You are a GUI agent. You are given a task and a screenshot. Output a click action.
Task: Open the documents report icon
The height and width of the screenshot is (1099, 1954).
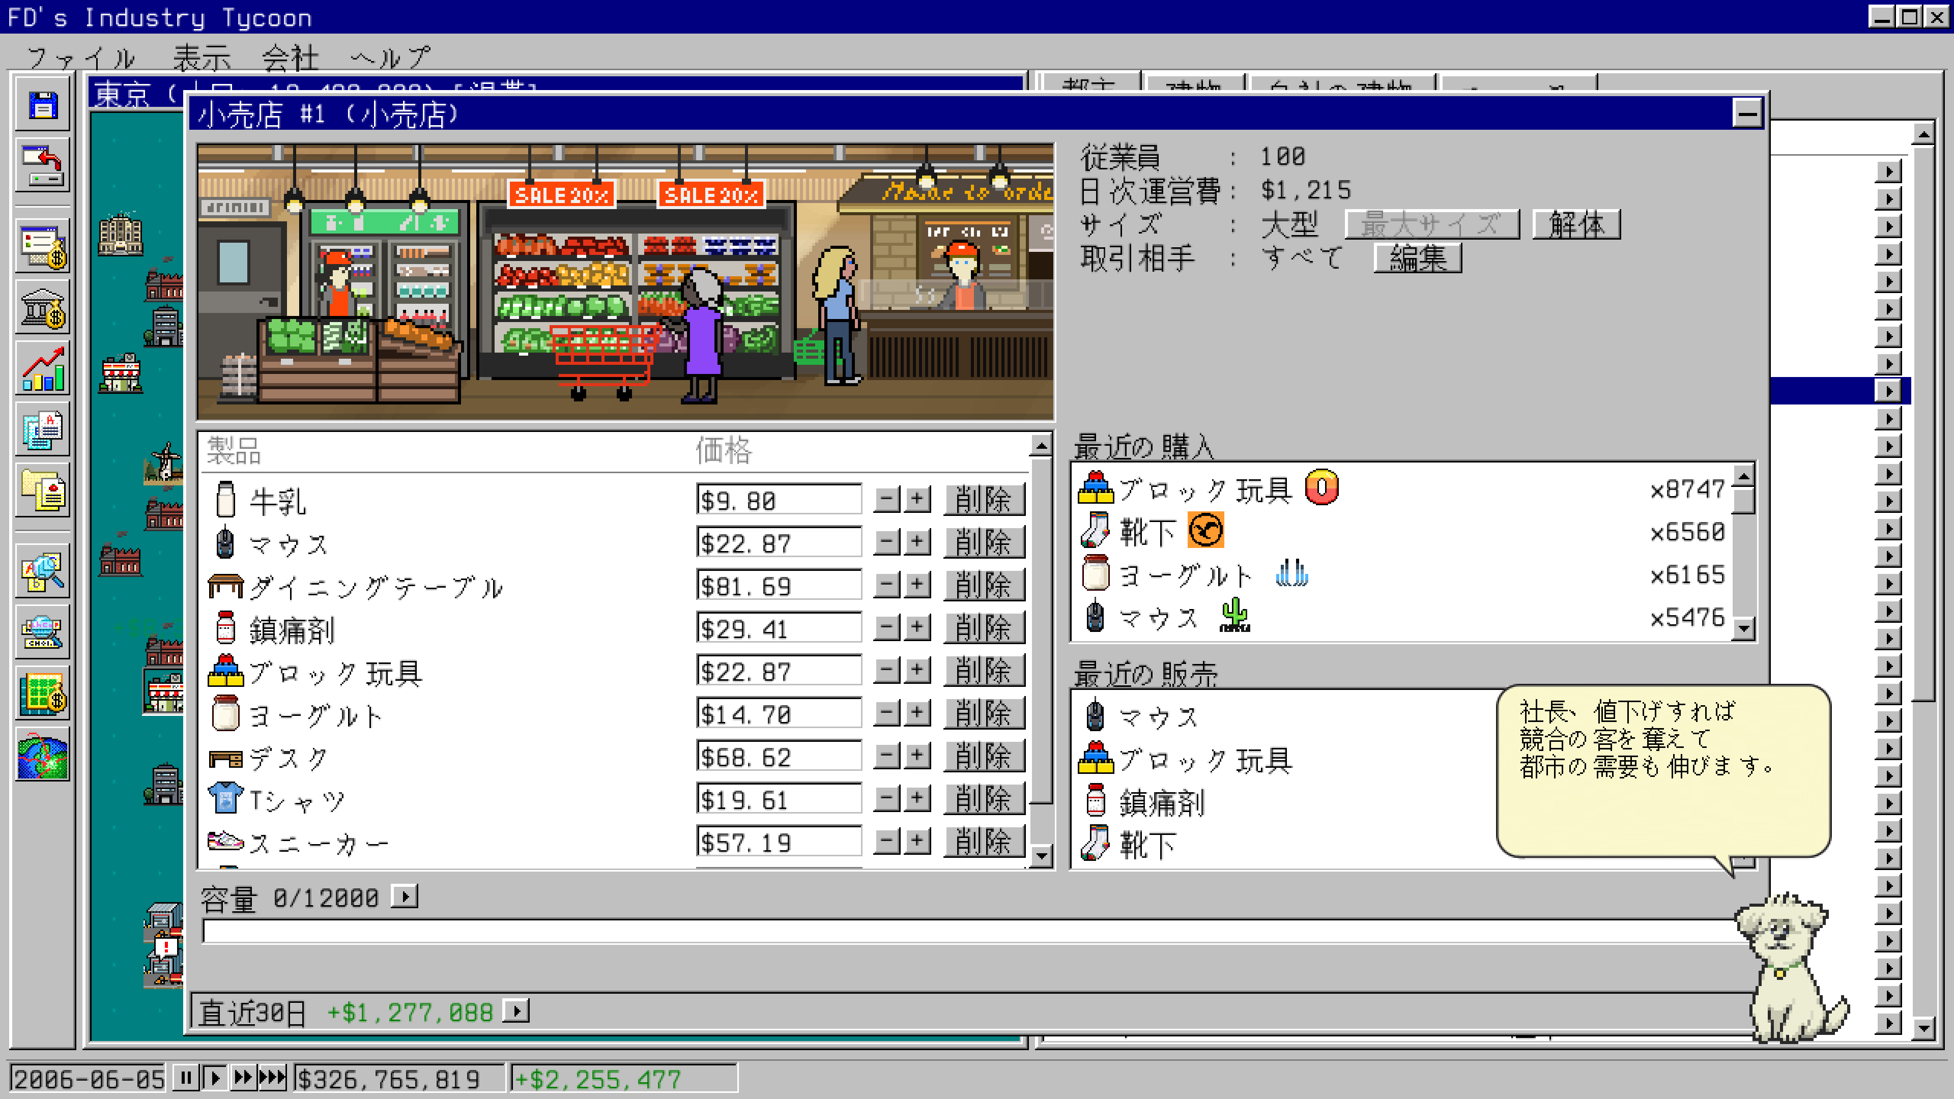42,429
